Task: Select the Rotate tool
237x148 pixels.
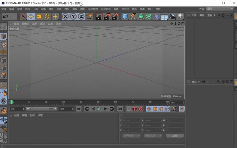Action: point(47,16)
